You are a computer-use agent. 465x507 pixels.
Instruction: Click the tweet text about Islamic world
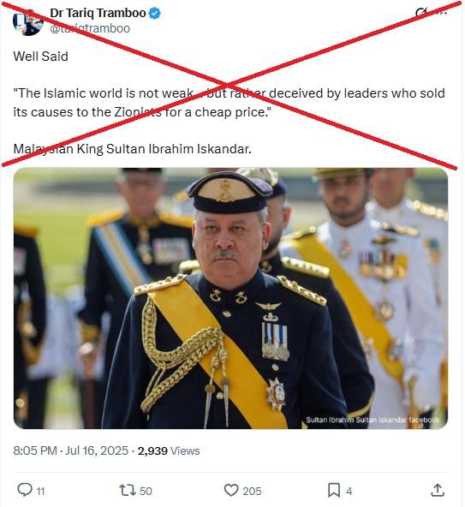229,103
